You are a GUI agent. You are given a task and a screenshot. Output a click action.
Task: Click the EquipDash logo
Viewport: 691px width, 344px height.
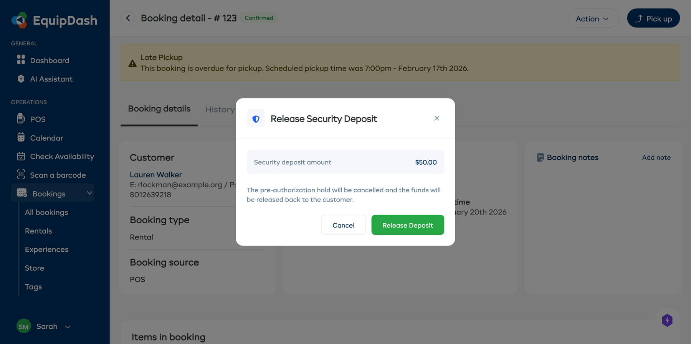[54, 20]
